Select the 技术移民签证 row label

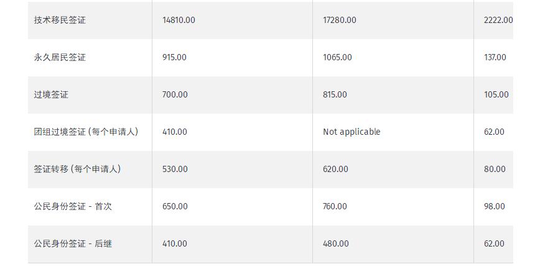(x=60, y=20)
